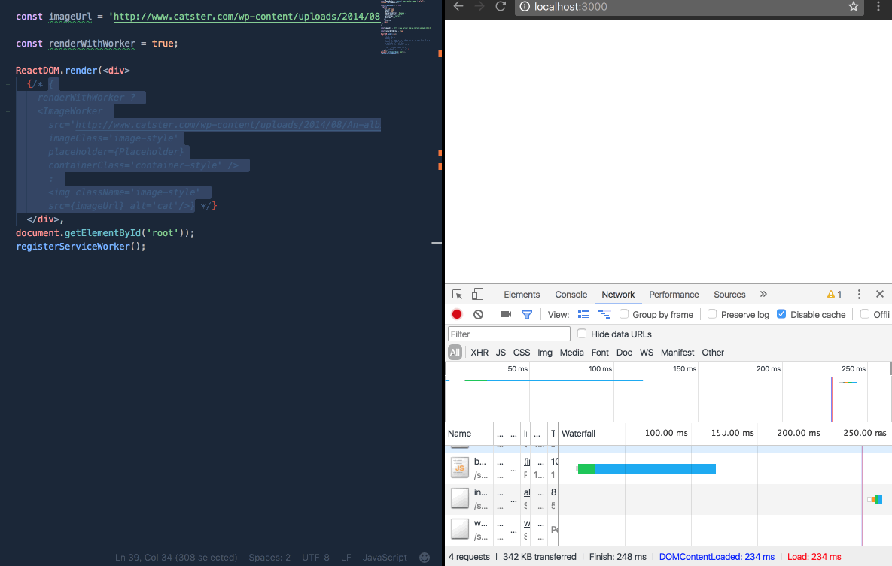Open the Console tab

click(571, 295)
